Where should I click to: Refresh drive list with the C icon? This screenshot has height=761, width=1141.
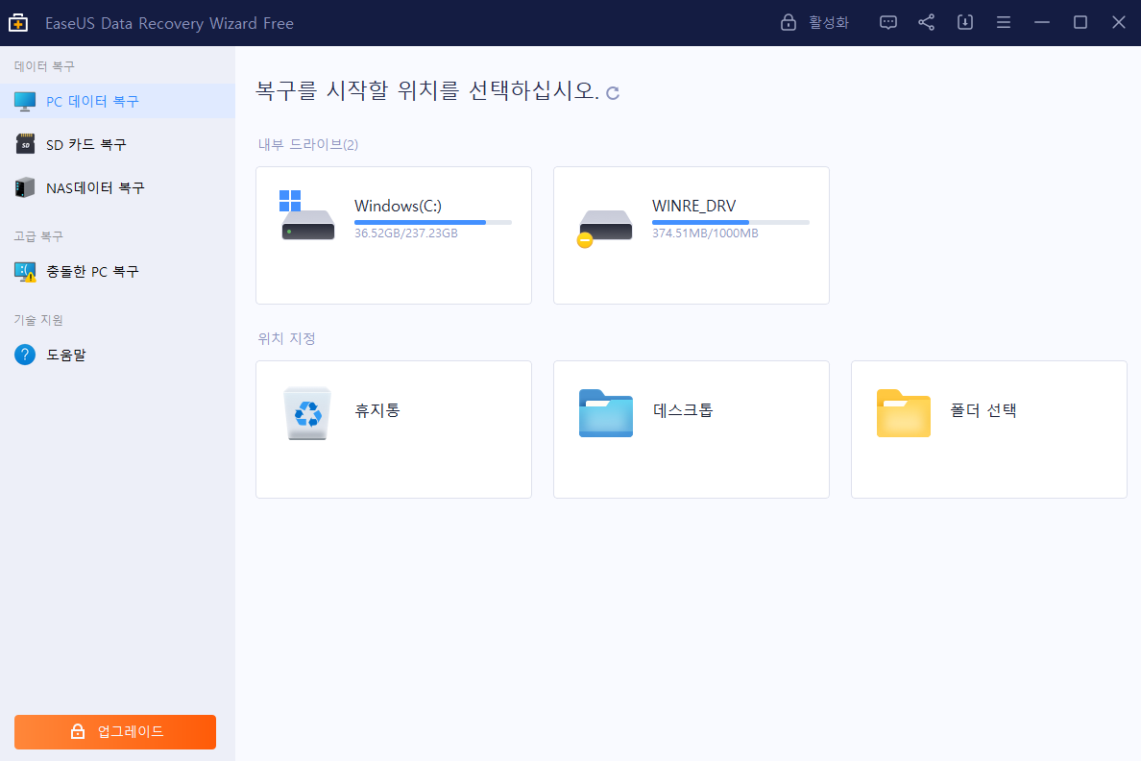[612, 92]
